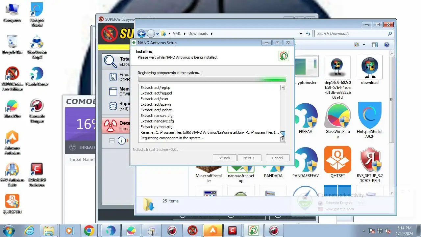Viewport: 421px width, 237px height.
Task: Click the Cancel button in NANO Setup
Action: click(277, 158)
